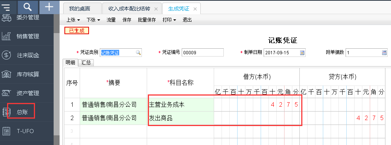The image size is (391, 145).
Task: Click the 发出商品 account cell
Action: pyautogui.click(x=181, y=118)
